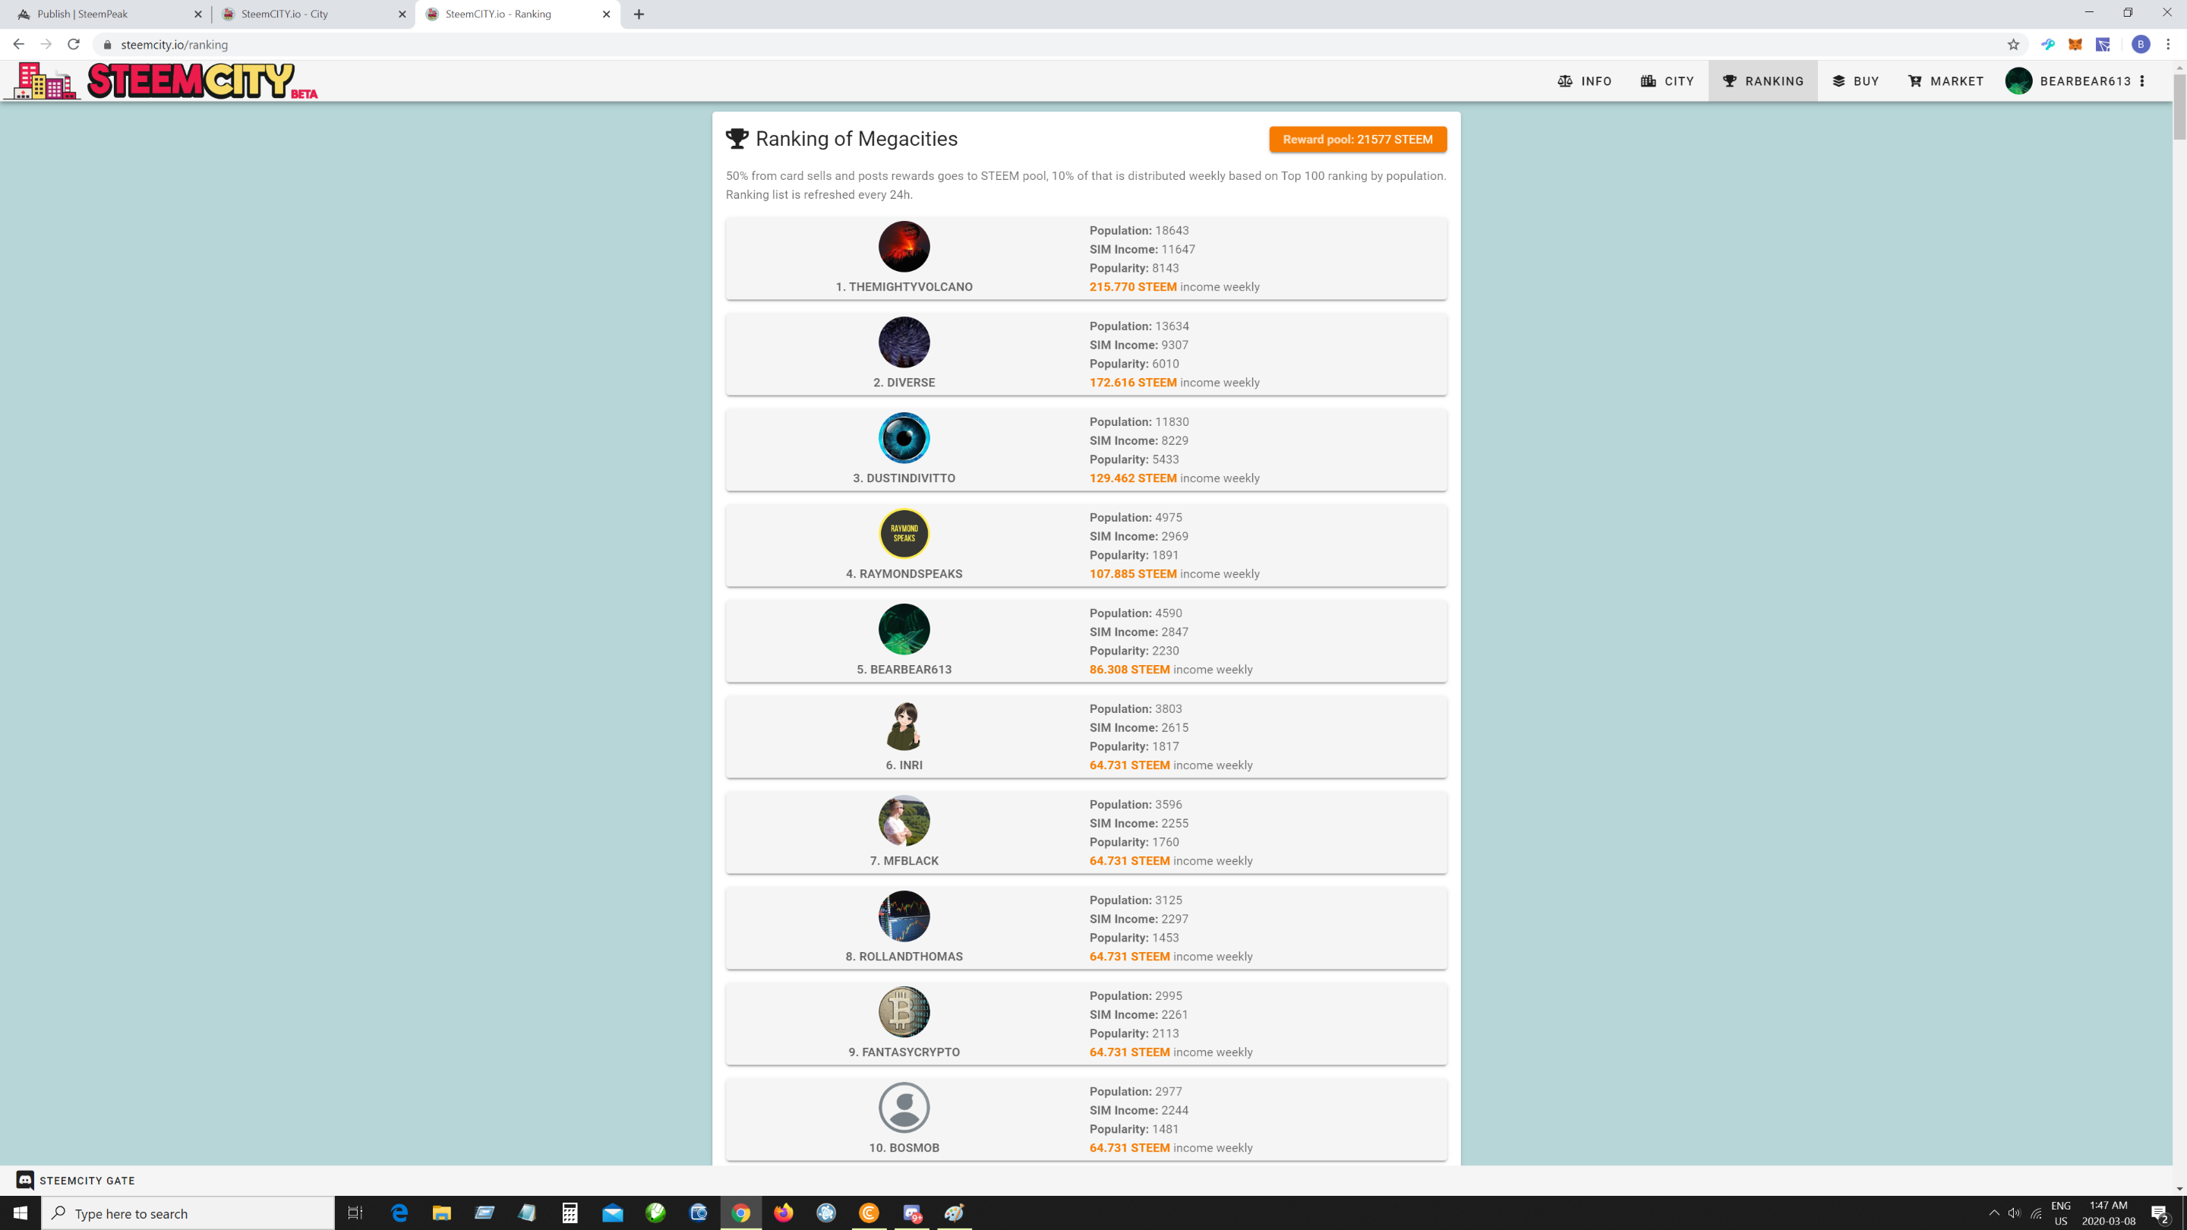Click BOSMOB default profile icon

coord(904,1108)
